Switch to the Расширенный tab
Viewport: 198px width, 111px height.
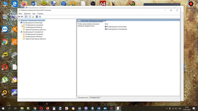(83, 97)
